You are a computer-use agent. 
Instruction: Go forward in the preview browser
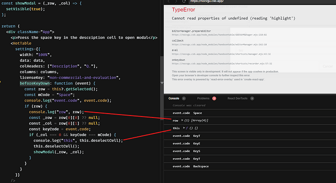pyautogui.click(x=176, y=1)
